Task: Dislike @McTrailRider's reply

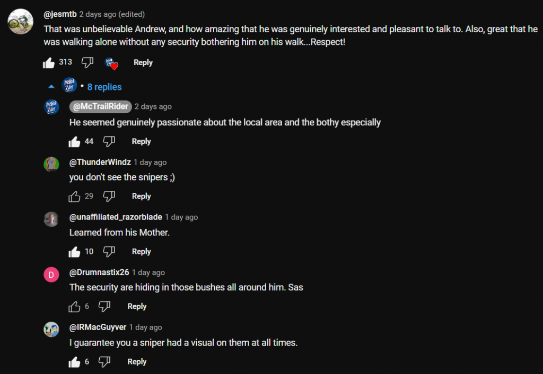Action: pos(109,141)
